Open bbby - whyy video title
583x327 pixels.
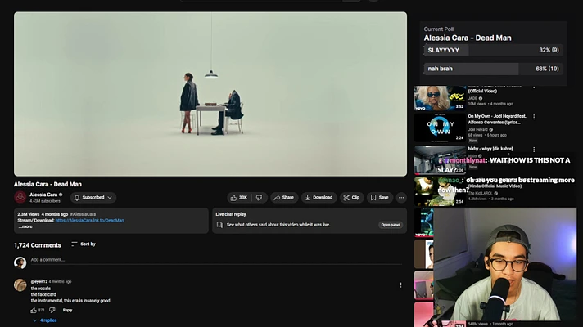pos(490,149)
